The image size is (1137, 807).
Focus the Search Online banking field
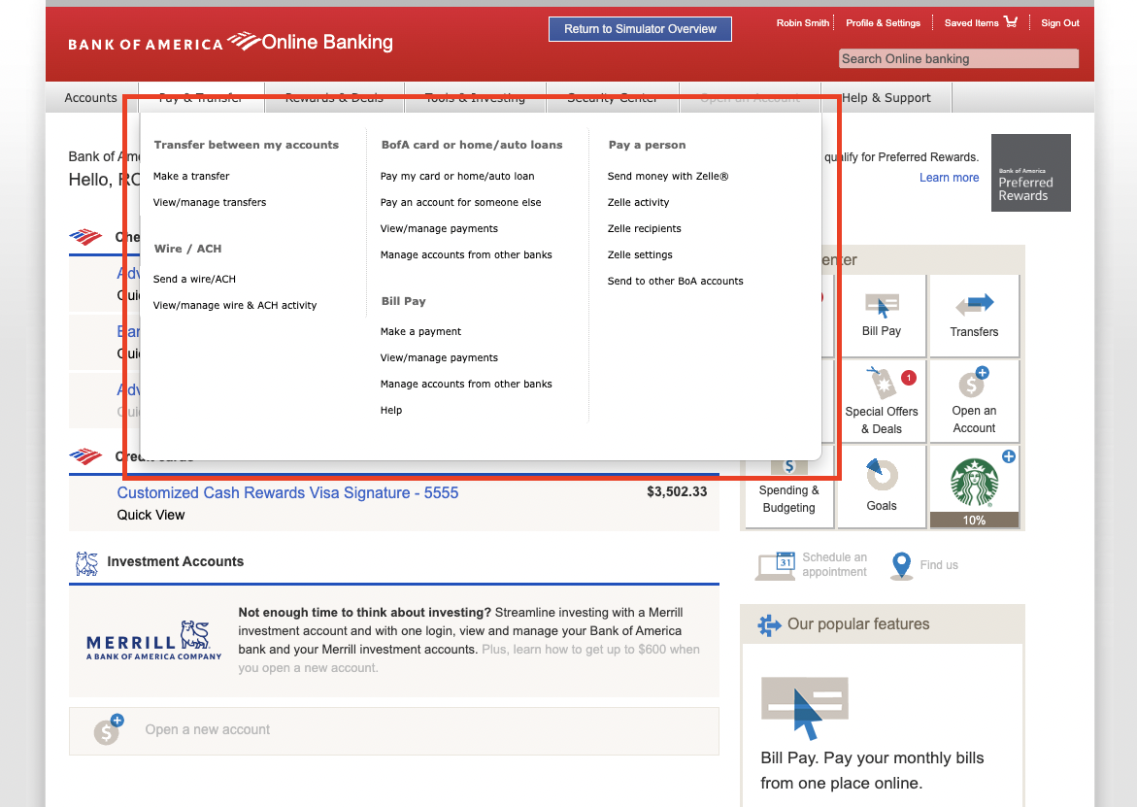[958, 58]
